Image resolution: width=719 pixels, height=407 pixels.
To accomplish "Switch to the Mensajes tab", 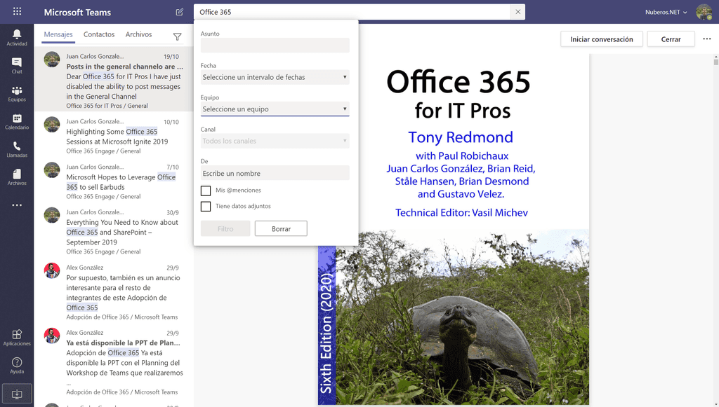I will point(58,34).
